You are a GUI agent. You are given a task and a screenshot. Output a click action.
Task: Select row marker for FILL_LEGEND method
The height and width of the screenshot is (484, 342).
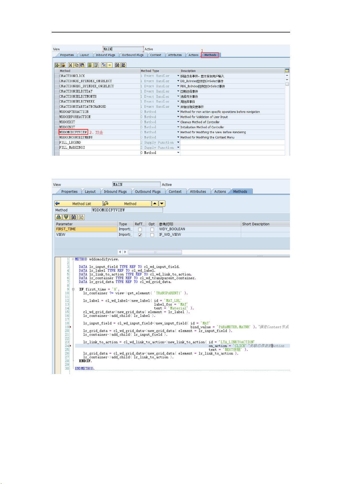57,142
